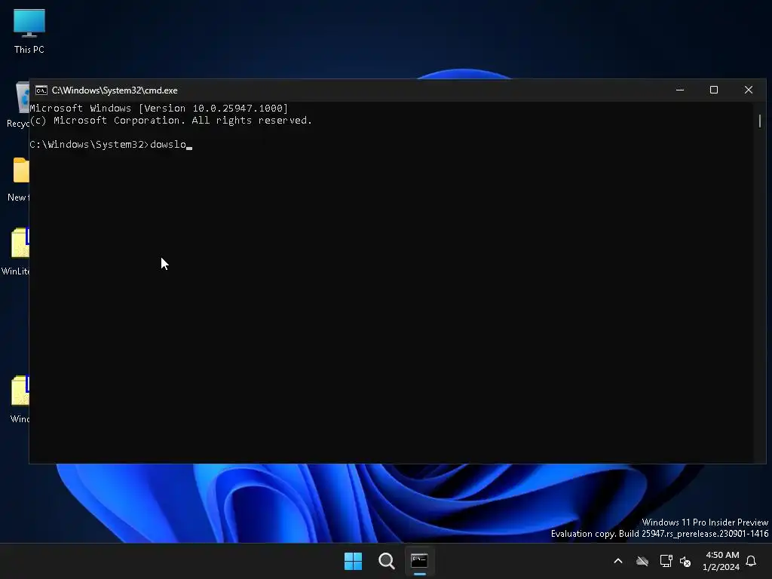Click the 'C:\Windows\System32>' prompt text
This screenshot has width=772, height=579.
(x=89, y=144)
